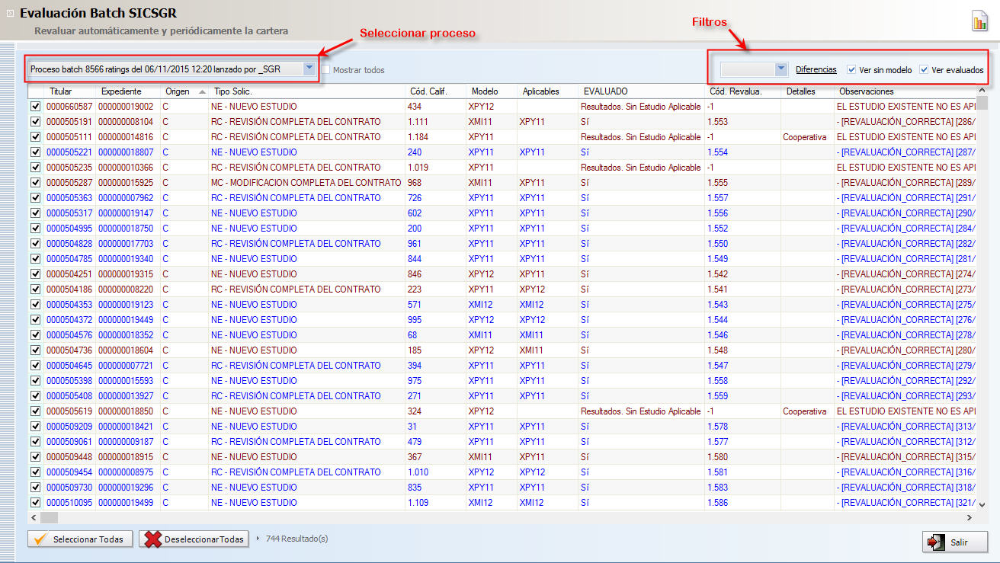The image size is (1000, 563).
Task: Uncheck the Ver sin modelo checkbox
Action: [852, 69]
